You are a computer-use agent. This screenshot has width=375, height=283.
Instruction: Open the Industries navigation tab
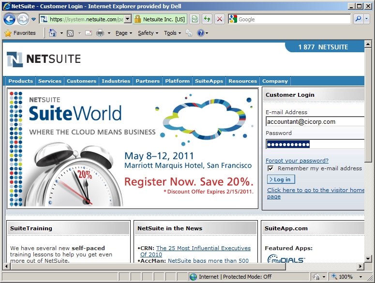(x=116, y=81)
